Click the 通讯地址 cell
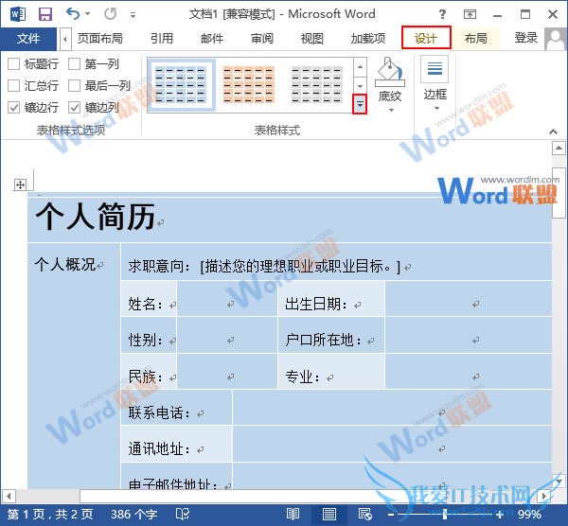This screenshot has height=526, width=568. [x=176, y=445]
